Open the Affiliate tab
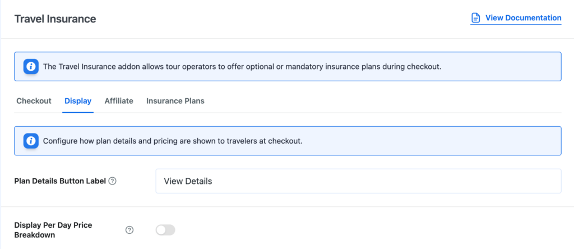The image size is (574, 249). click(119, 101)
